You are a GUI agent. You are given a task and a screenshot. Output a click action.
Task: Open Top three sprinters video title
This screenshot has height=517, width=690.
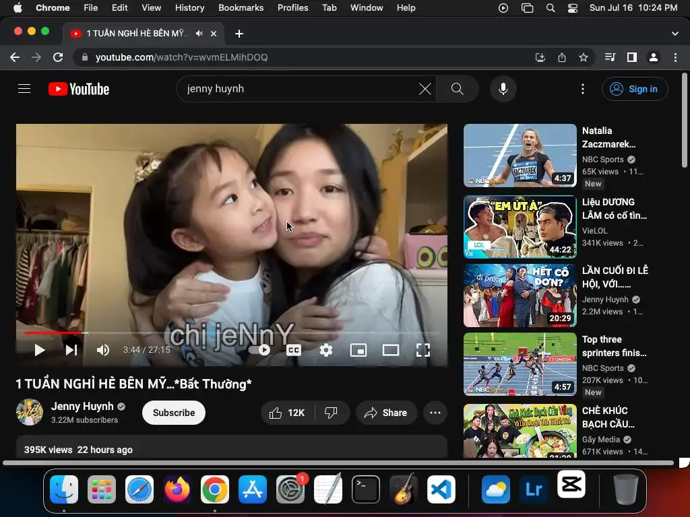click(x=614, y=346)
